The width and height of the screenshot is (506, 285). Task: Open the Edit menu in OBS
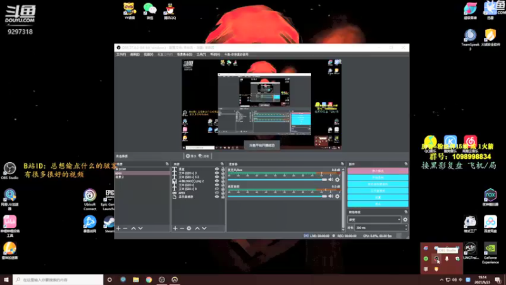(x=135, y=54)
